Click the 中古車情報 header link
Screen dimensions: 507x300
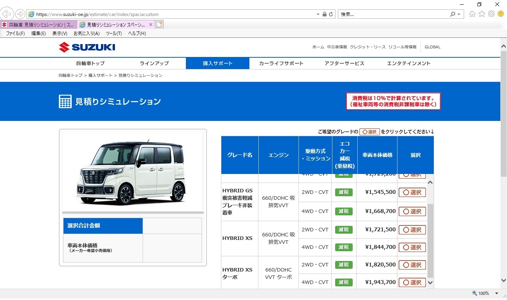(337, 47)
